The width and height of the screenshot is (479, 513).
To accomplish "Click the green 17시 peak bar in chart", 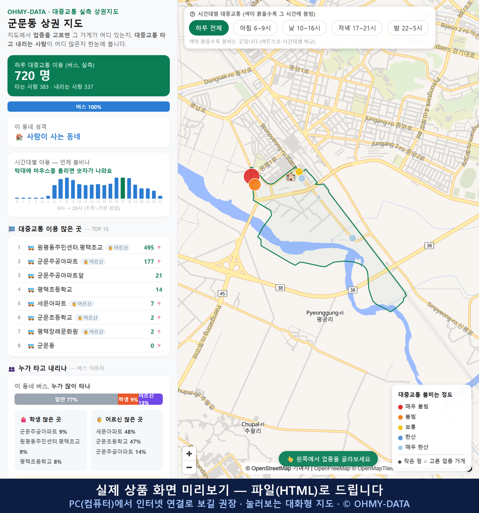I will click(x=123, y=188).
